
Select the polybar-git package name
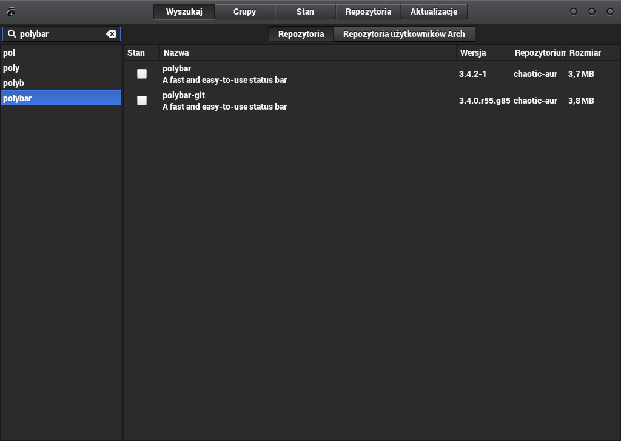coord(184,95)
